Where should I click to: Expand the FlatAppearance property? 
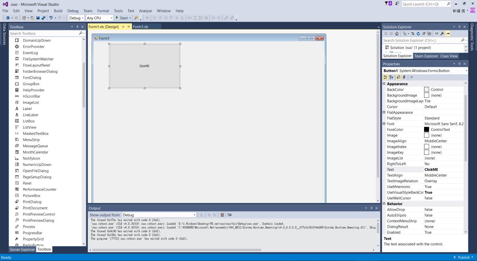(384, 112)
